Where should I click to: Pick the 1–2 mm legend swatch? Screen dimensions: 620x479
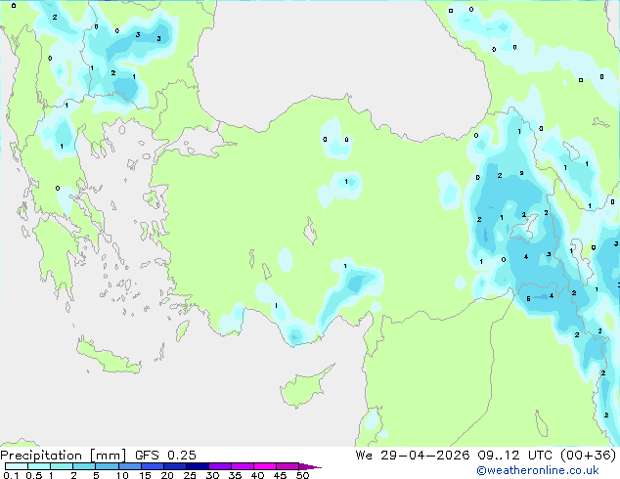click(x=62, y=466)
